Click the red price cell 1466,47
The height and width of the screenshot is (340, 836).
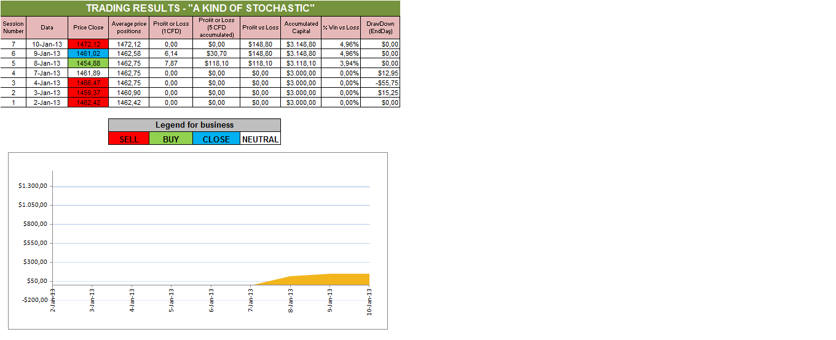[89, 83]
